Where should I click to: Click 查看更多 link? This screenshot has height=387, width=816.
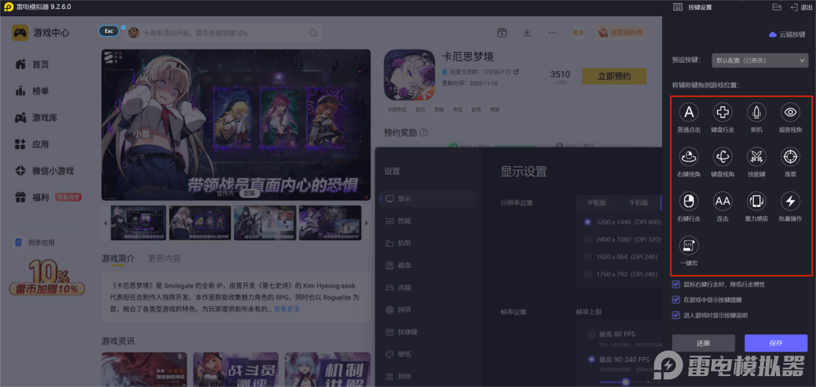pos(287,309)
